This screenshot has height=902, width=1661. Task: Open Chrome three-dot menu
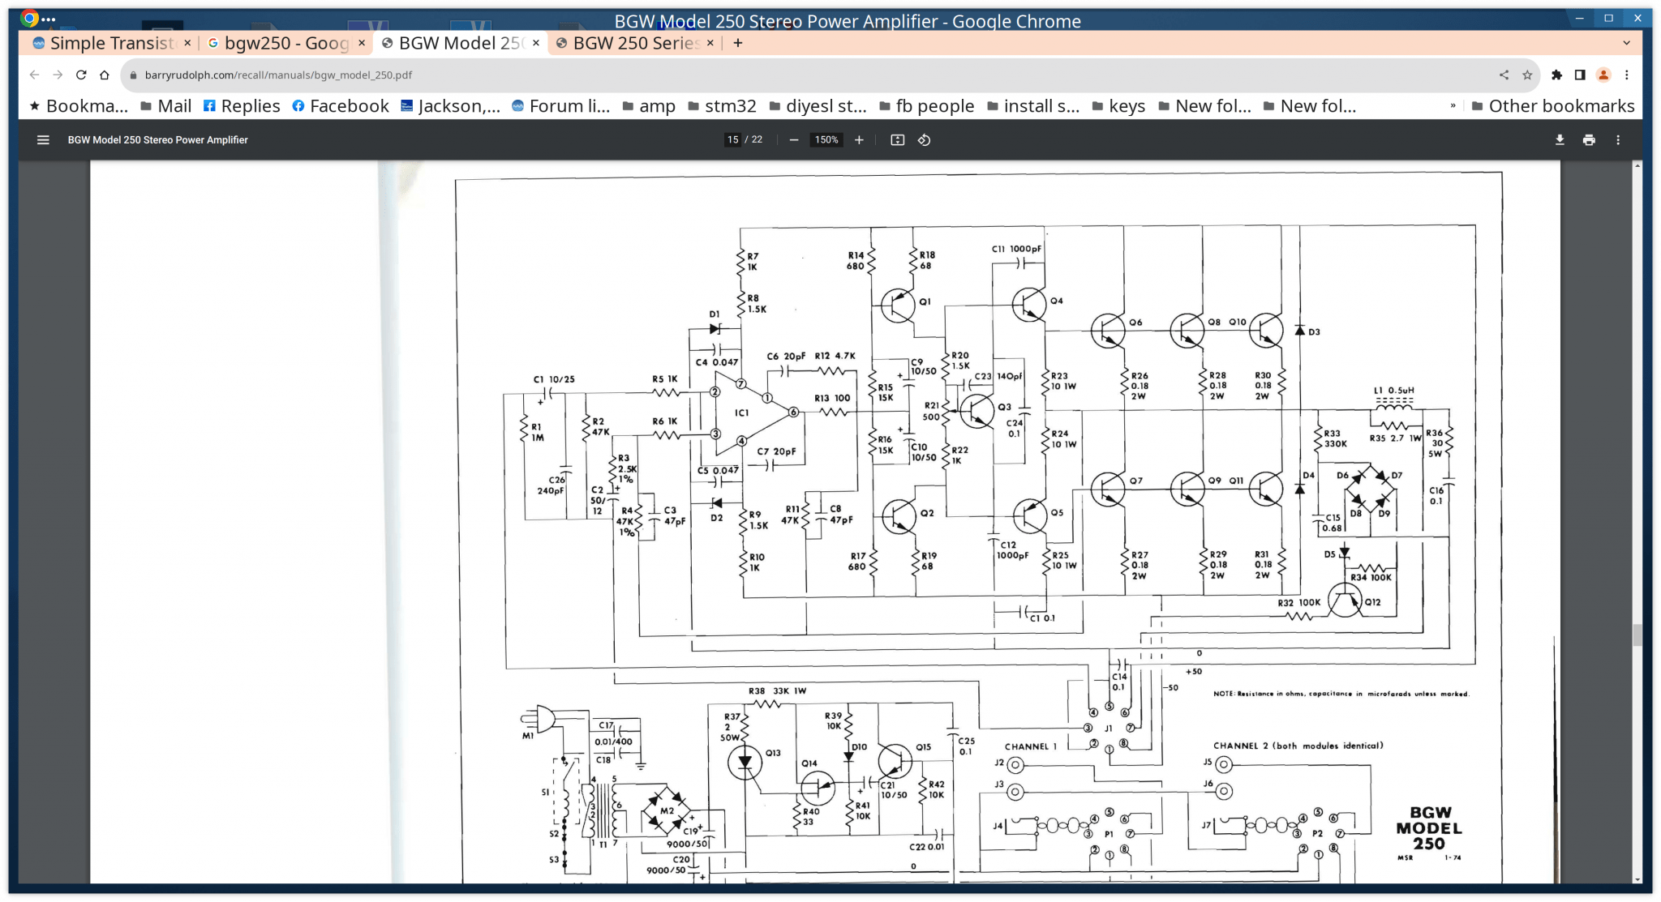click(1626, 75)
